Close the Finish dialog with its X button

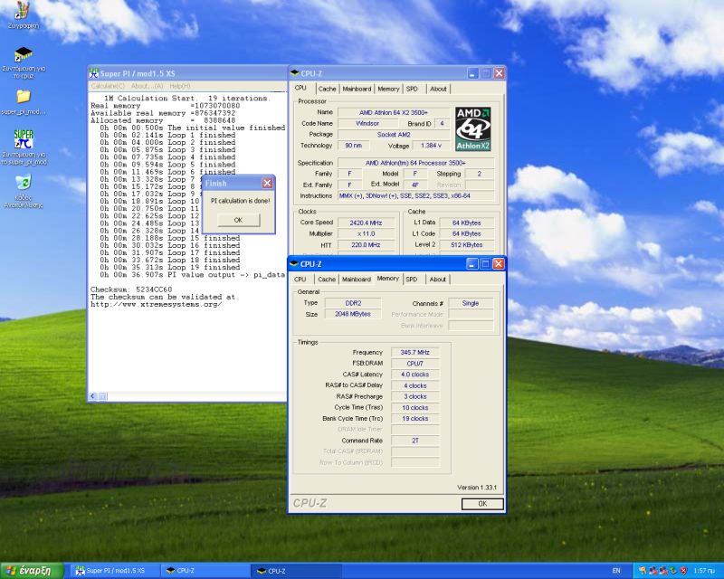tap(267, 184)
